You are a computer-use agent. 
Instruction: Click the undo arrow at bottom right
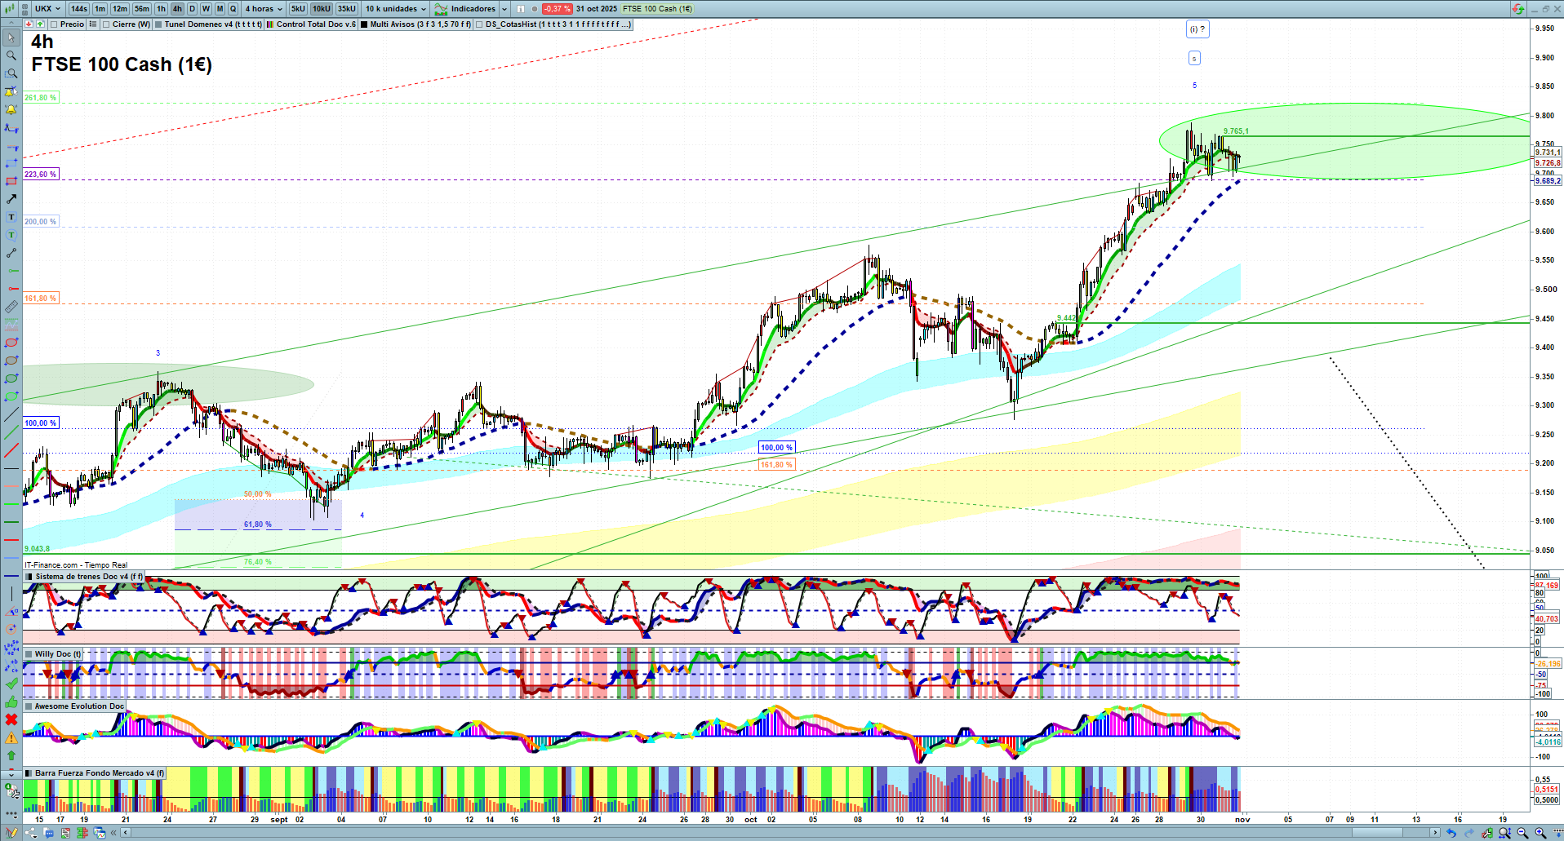coord(1451,833)
